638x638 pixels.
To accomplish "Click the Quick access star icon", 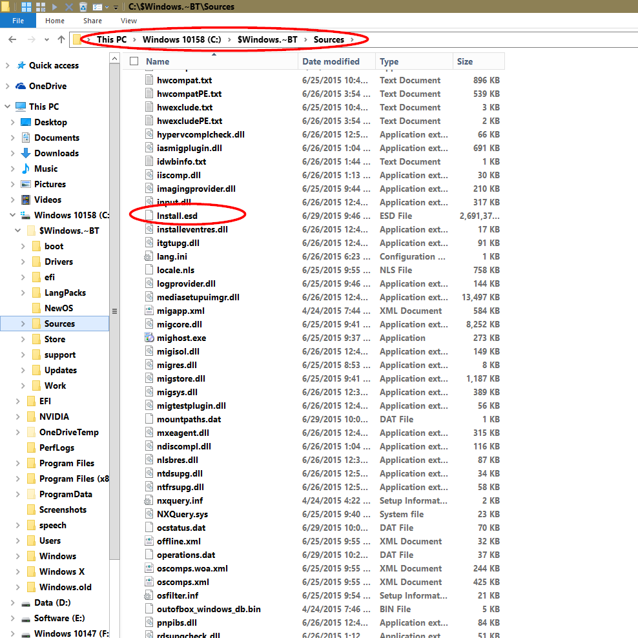I will click(x=21, y=65).
